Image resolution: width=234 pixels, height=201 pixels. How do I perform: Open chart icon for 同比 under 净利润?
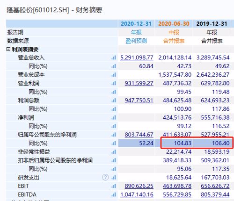[x=114, y=126]
